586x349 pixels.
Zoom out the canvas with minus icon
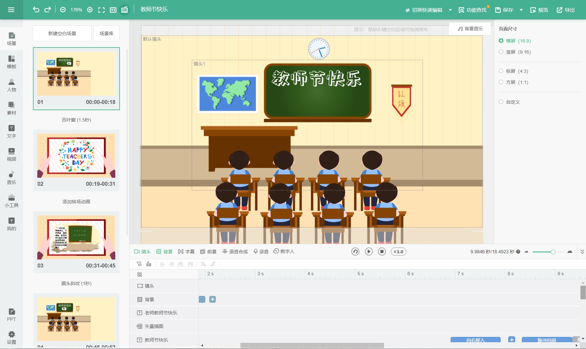63,10
